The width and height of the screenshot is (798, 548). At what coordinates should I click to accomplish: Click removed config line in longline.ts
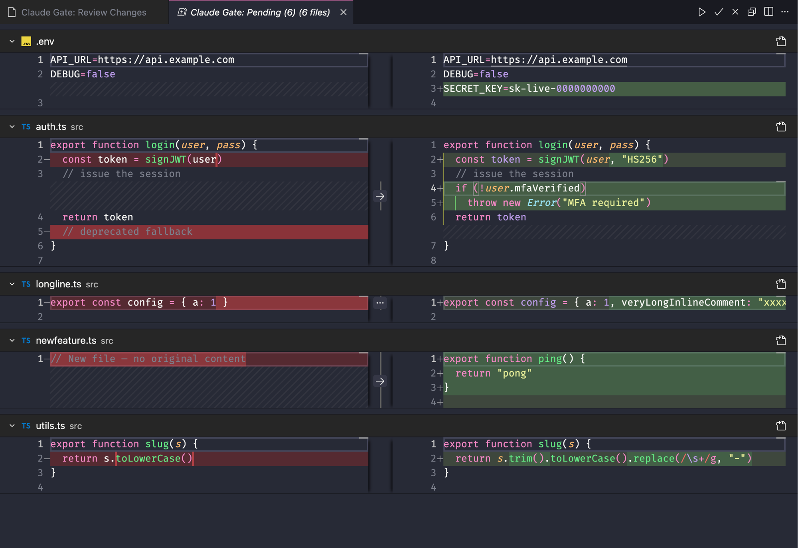209,302
